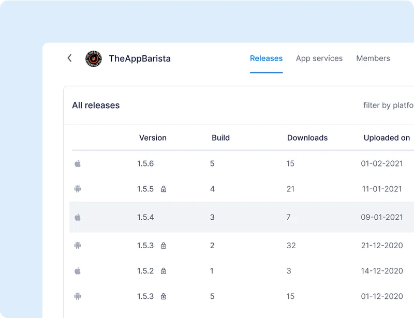Screen dimensions: 414x318
Task: Click downloads count 3 in the 1.5.2 row
Action: 289,271
